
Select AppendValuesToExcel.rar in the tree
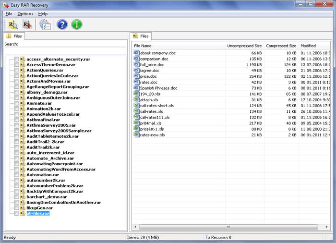(x=53, y=114)
